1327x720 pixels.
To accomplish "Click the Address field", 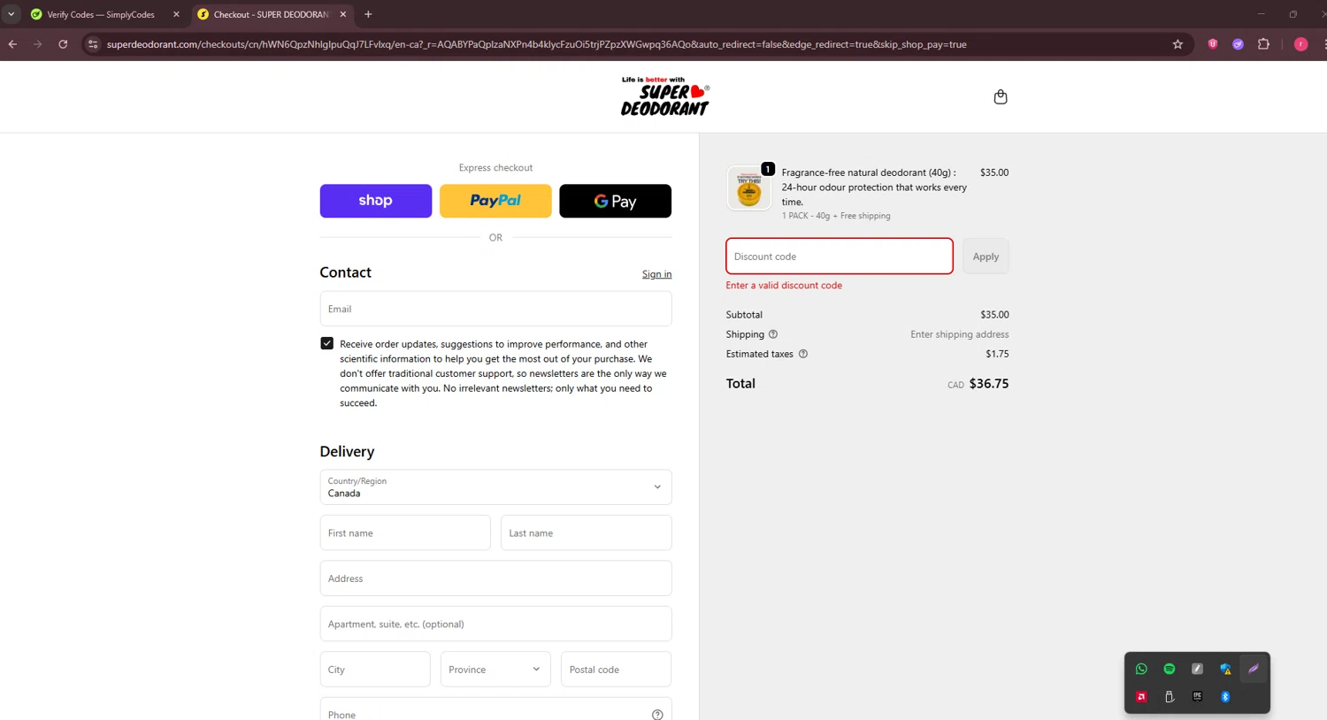I will 495,578.
